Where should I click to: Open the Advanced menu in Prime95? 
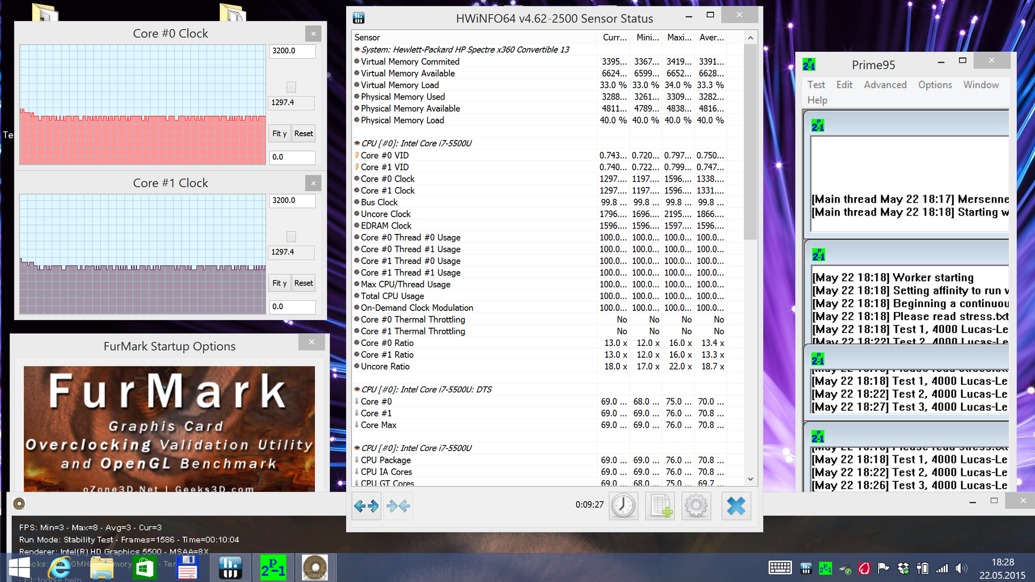point(885,85)
